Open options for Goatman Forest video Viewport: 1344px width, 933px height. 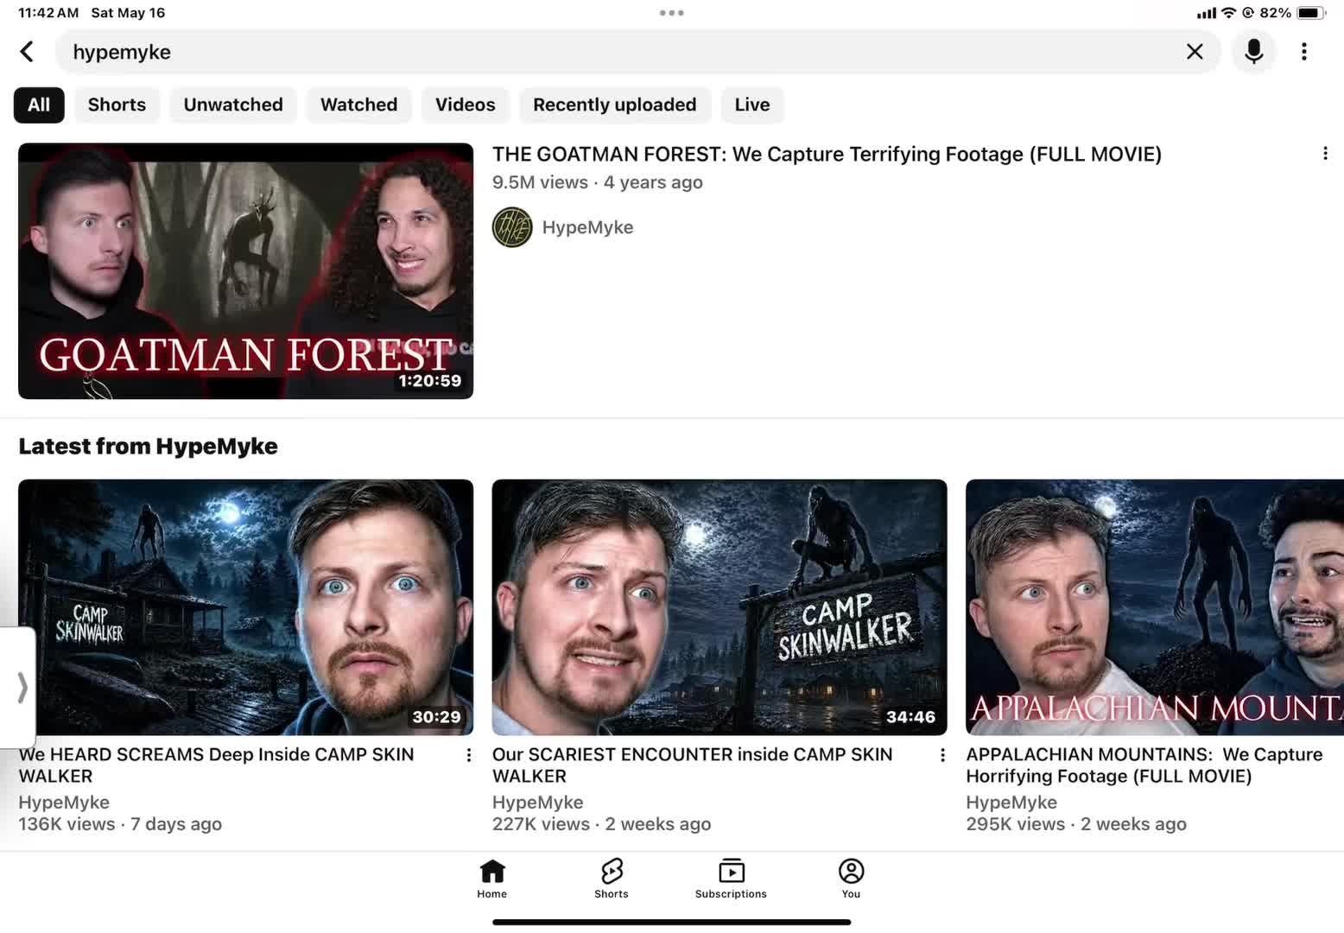point(1325,154)
